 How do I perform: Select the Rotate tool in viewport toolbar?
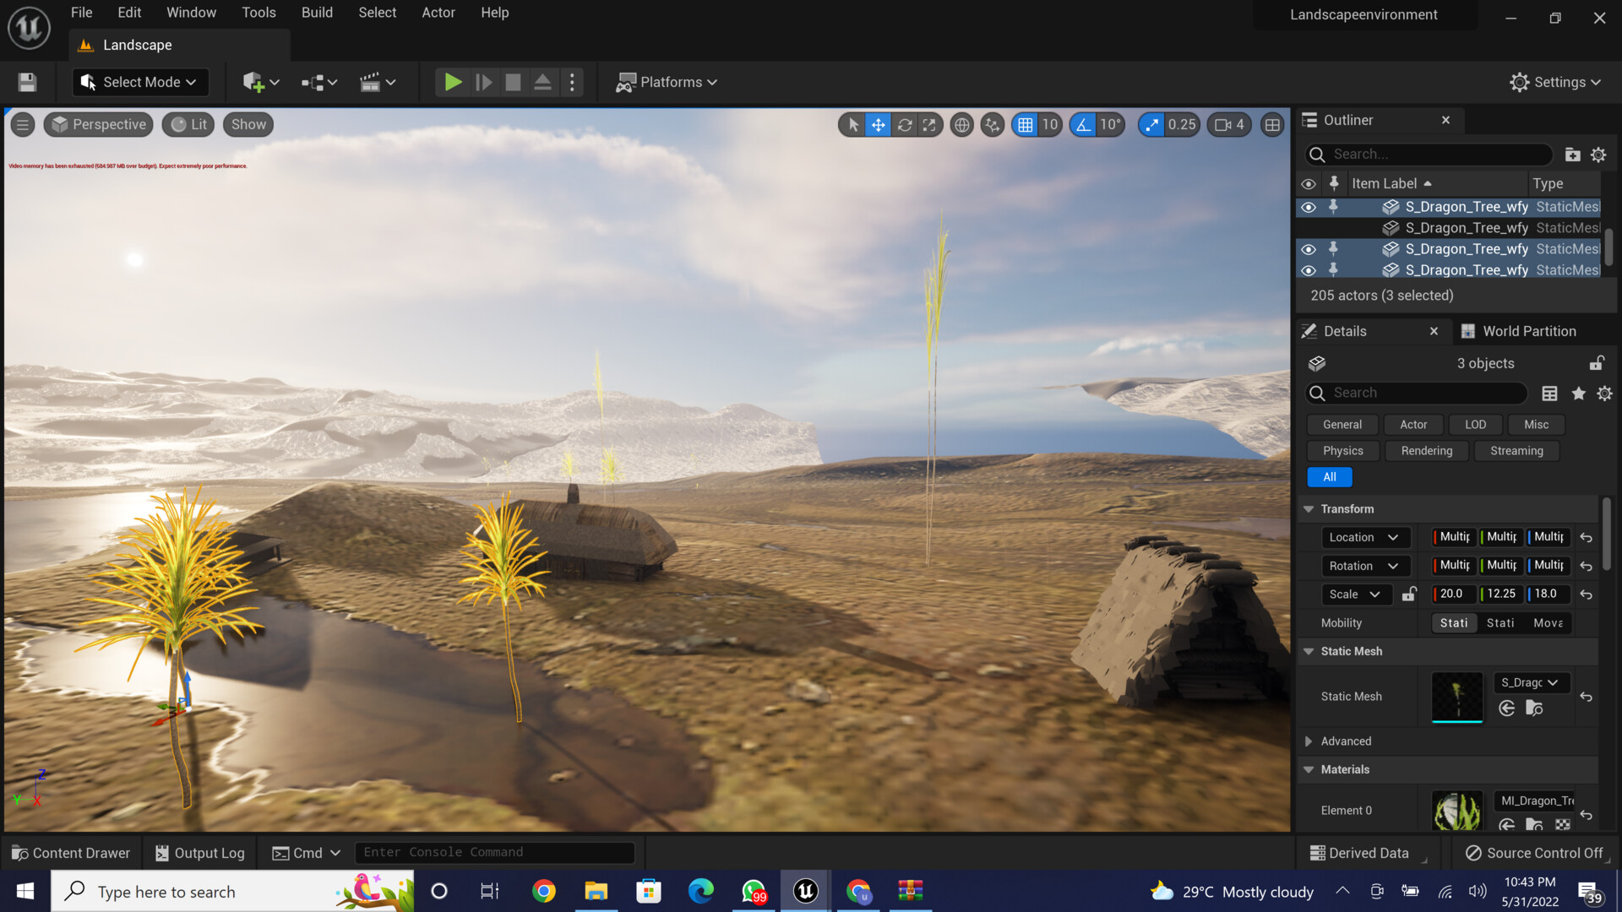(x=904, y=124)
